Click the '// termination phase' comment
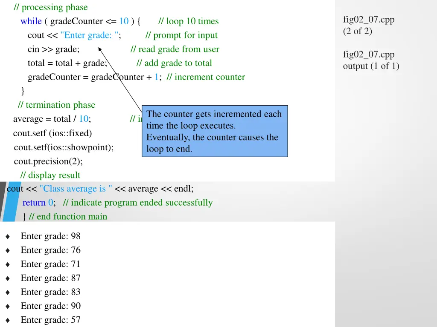The height and width of the screenshot is (327, 437). [x=57, y=105]
